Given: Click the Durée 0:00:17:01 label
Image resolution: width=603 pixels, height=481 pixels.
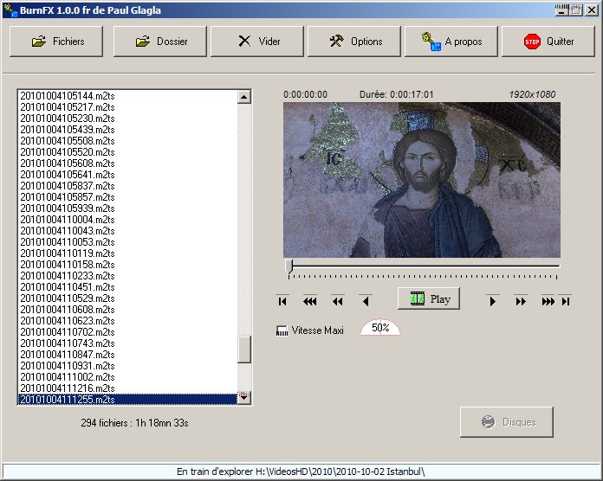Looking at the screenshot, I should 397,94.
